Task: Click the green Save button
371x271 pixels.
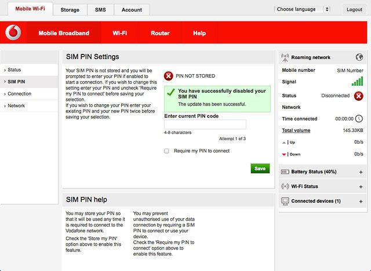Action: click(x=260, y=169)
